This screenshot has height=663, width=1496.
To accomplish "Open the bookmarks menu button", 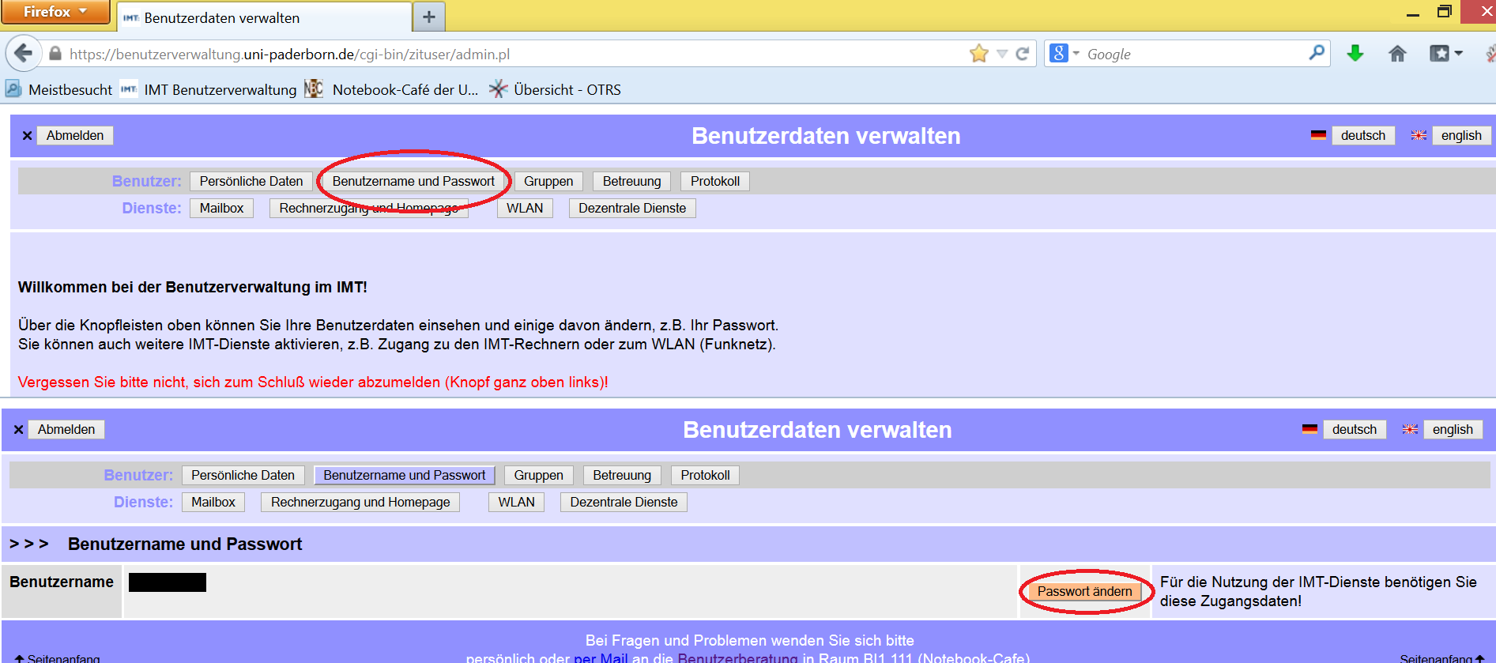I will click(x=1445, y=53).
